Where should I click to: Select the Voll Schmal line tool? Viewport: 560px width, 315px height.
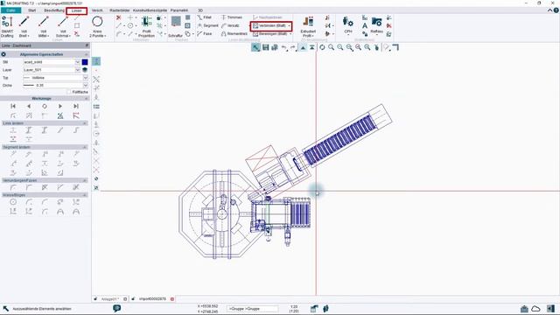coord(63,26)
